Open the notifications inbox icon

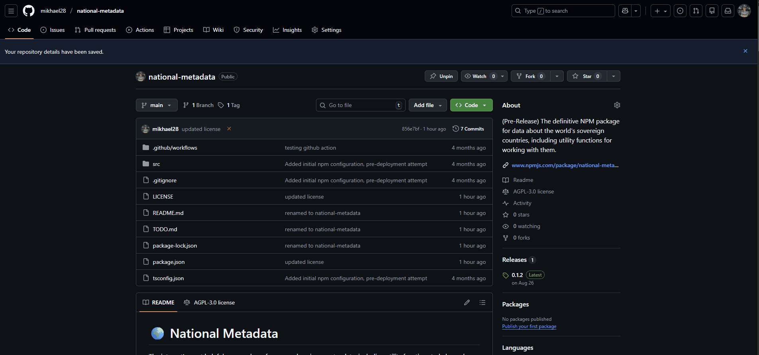[x=728, y=11]
